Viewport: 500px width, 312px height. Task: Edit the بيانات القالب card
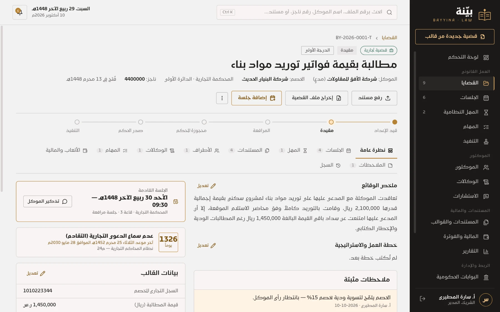click(36, 273)
